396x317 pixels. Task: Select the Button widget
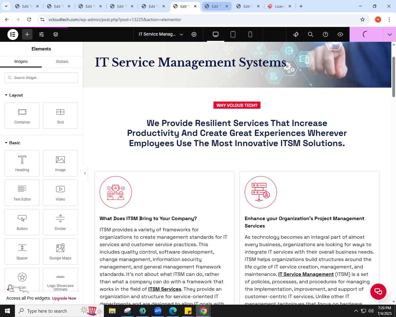(x=22, y=222)
